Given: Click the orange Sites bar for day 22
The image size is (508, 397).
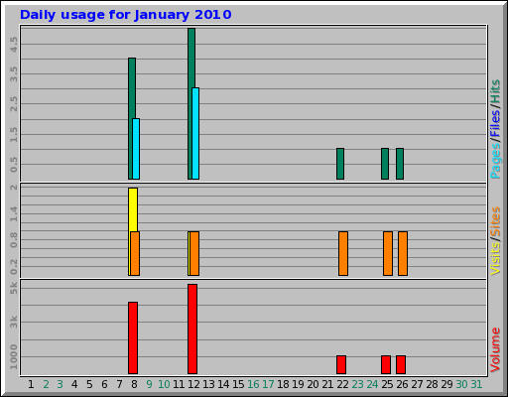Looking at the screenshot, I should pyautogui.click(x=343, y=253).
